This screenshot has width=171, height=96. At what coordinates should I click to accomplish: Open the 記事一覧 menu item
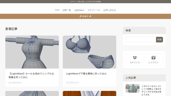[x=67, y=10]
